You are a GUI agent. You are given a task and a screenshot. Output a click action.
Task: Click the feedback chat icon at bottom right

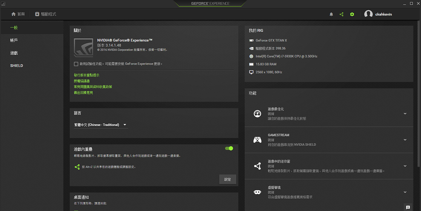[408, 207]
